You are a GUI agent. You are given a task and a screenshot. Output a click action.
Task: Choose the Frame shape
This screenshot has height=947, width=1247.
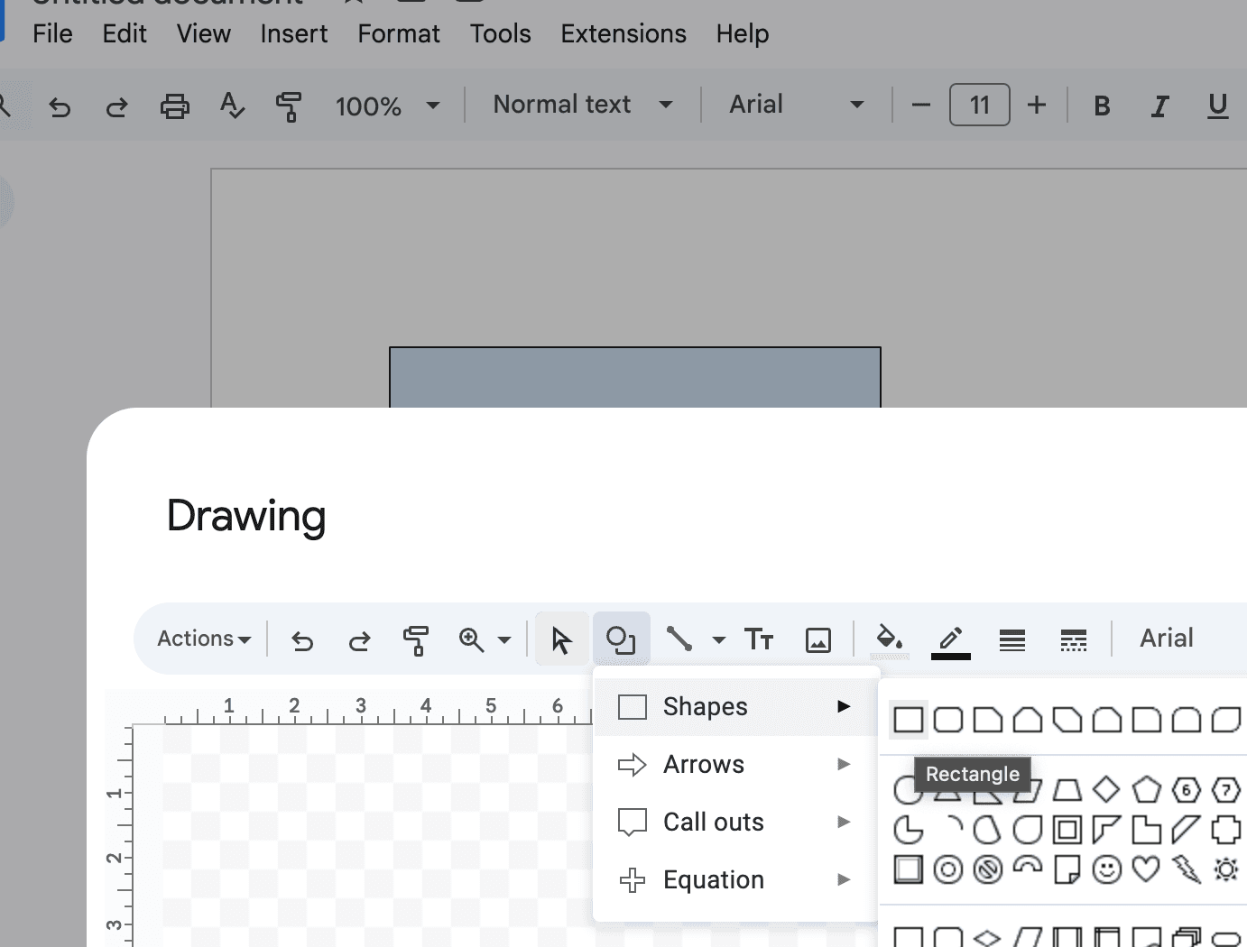(x=1067, y=830)
